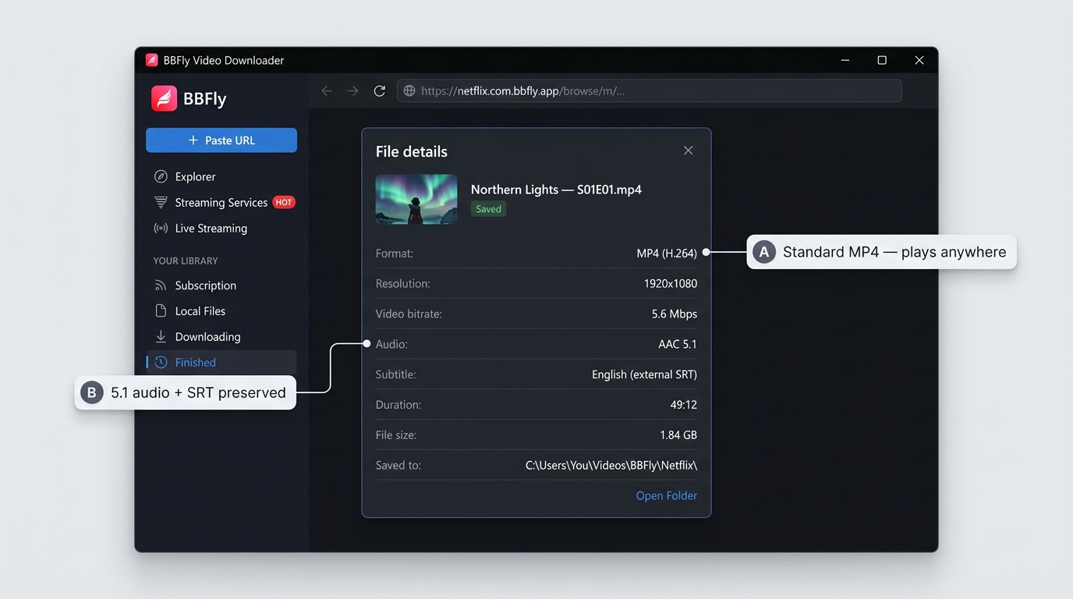Click the Subscription feed icon
The width and height of the screenshot is (1073, 599).
[x=161, y=285]
